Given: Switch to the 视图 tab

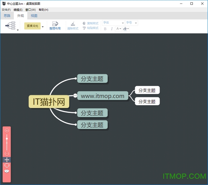Looking at the screenshot, I should [34, 16].
